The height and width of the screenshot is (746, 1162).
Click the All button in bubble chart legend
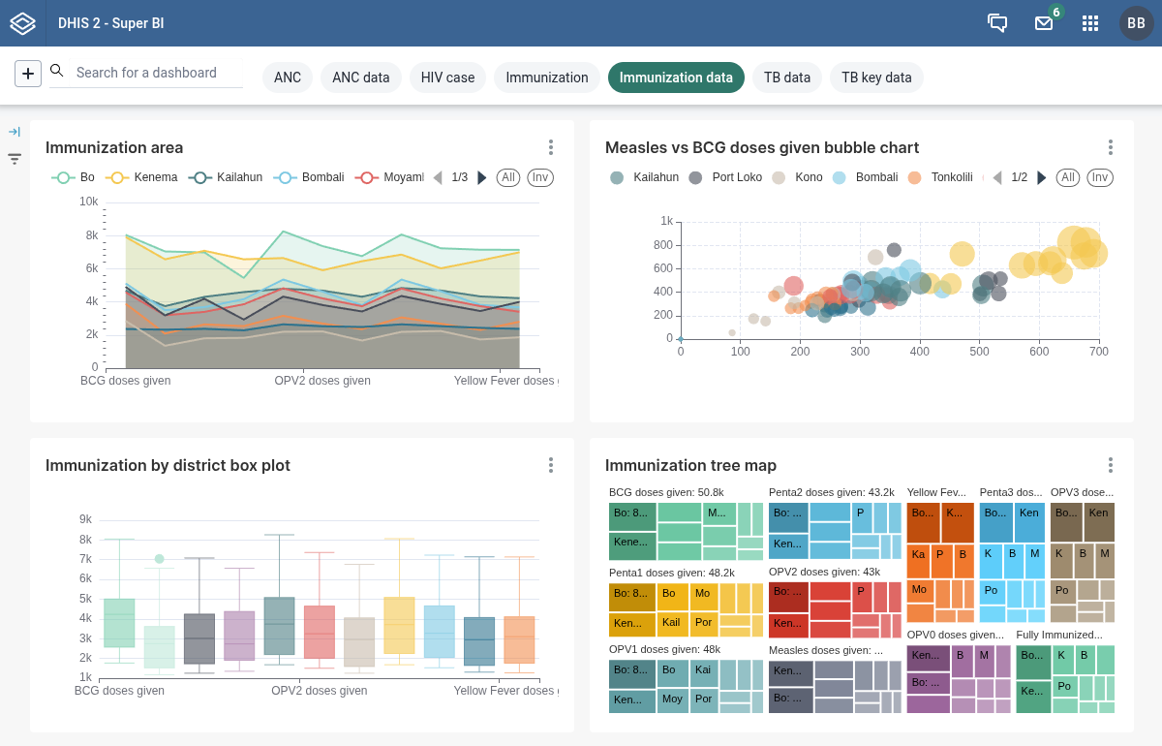pyautogui.click(x=1068, y=177)
